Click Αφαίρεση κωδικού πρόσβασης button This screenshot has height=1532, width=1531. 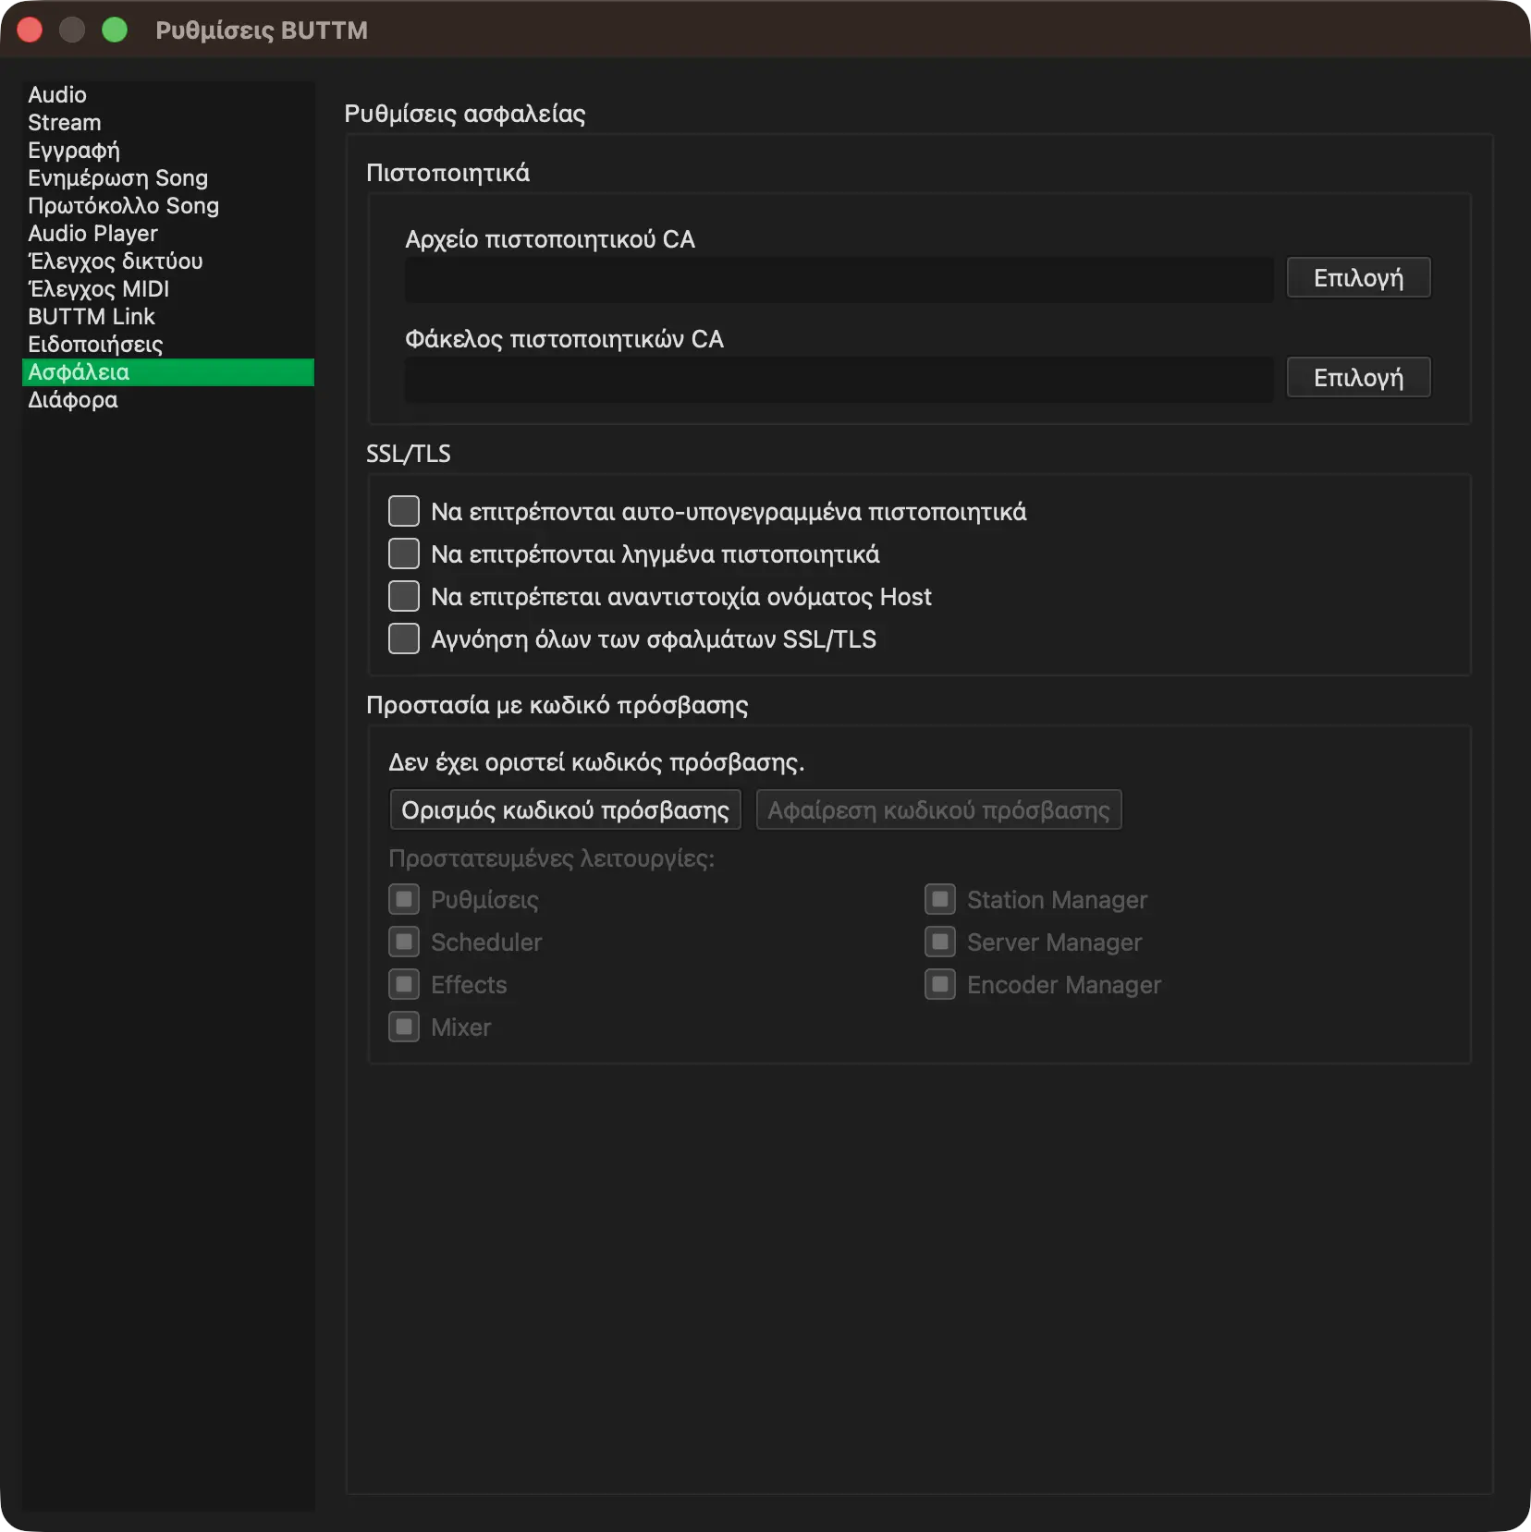(938, 810)
